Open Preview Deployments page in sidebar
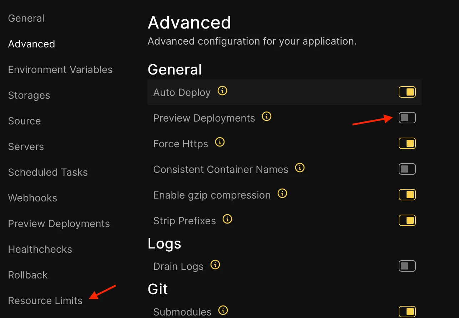Viewport: 459px width, 318px height. pos(59,224)
